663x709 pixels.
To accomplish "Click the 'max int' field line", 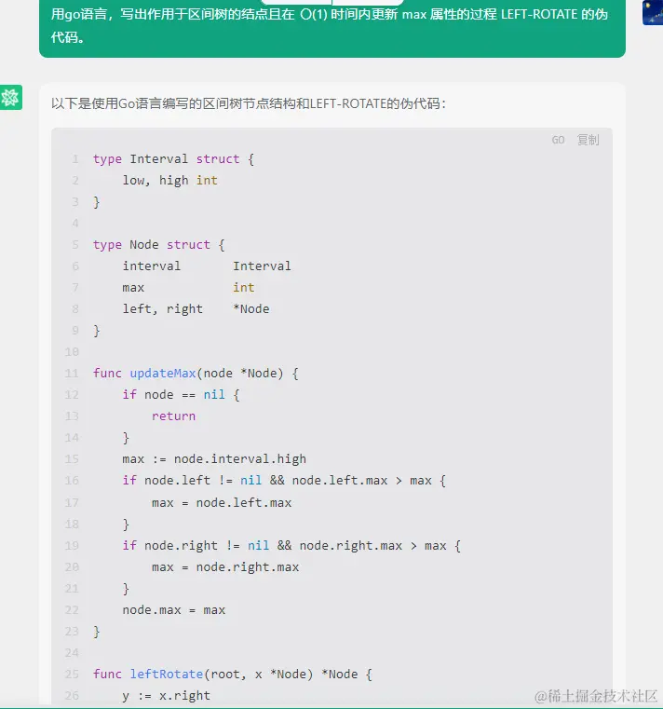I will (x=188, y=288).
